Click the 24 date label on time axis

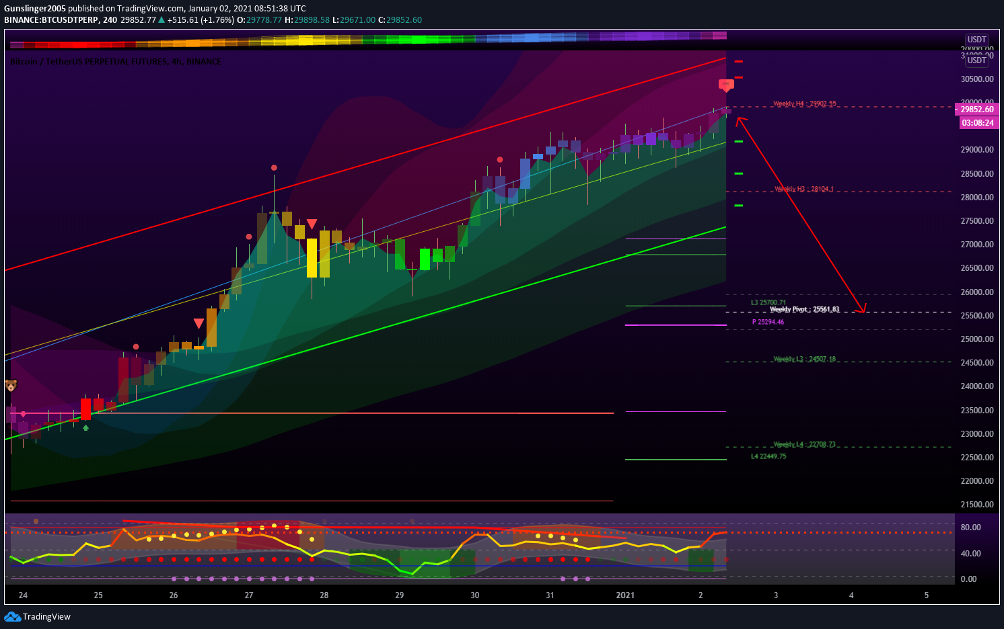click(x=24, y=595)
